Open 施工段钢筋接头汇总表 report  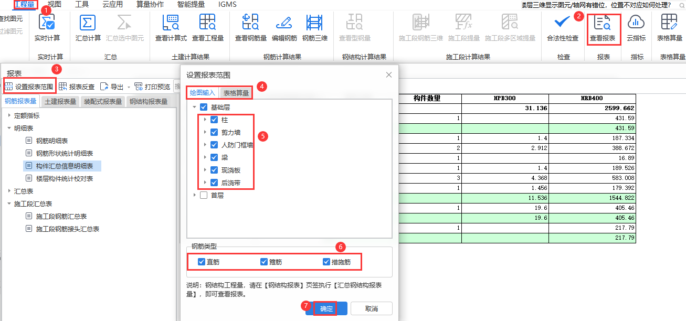pyautogui.click(x=68, y=229)
